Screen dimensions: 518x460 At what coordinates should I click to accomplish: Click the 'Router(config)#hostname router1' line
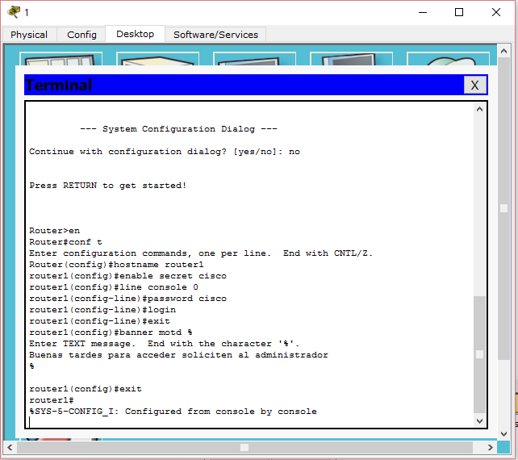click(116, 265)
